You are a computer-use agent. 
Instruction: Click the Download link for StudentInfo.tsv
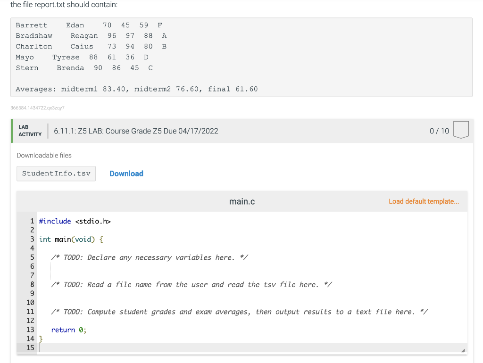click(126, 173)
